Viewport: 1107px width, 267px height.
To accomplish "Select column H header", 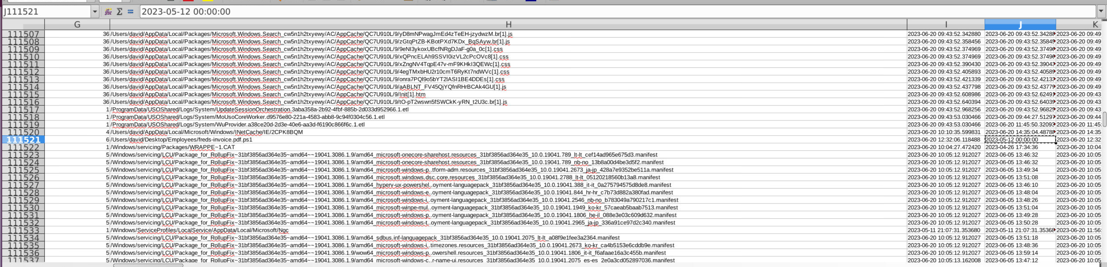I will coord(508,24).
